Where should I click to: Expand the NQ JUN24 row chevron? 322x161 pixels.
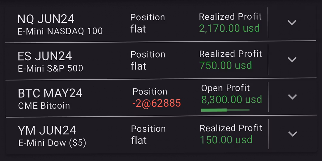[x=292, y=23]
